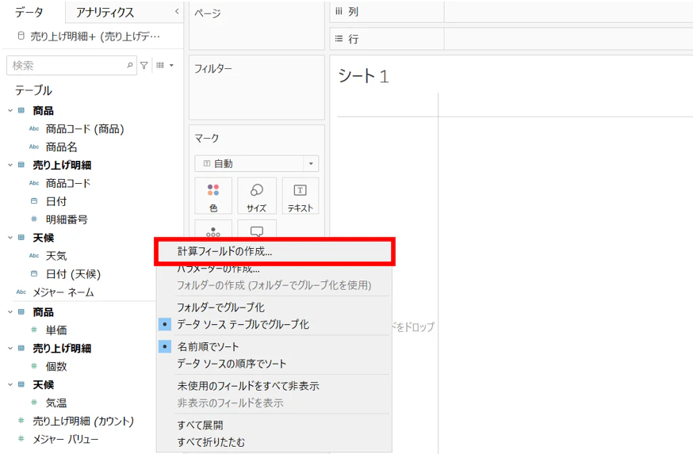Screen dimensions: 693x454
Task: Open the サイズ (Size) mark card
Action: tap(257, 196)
